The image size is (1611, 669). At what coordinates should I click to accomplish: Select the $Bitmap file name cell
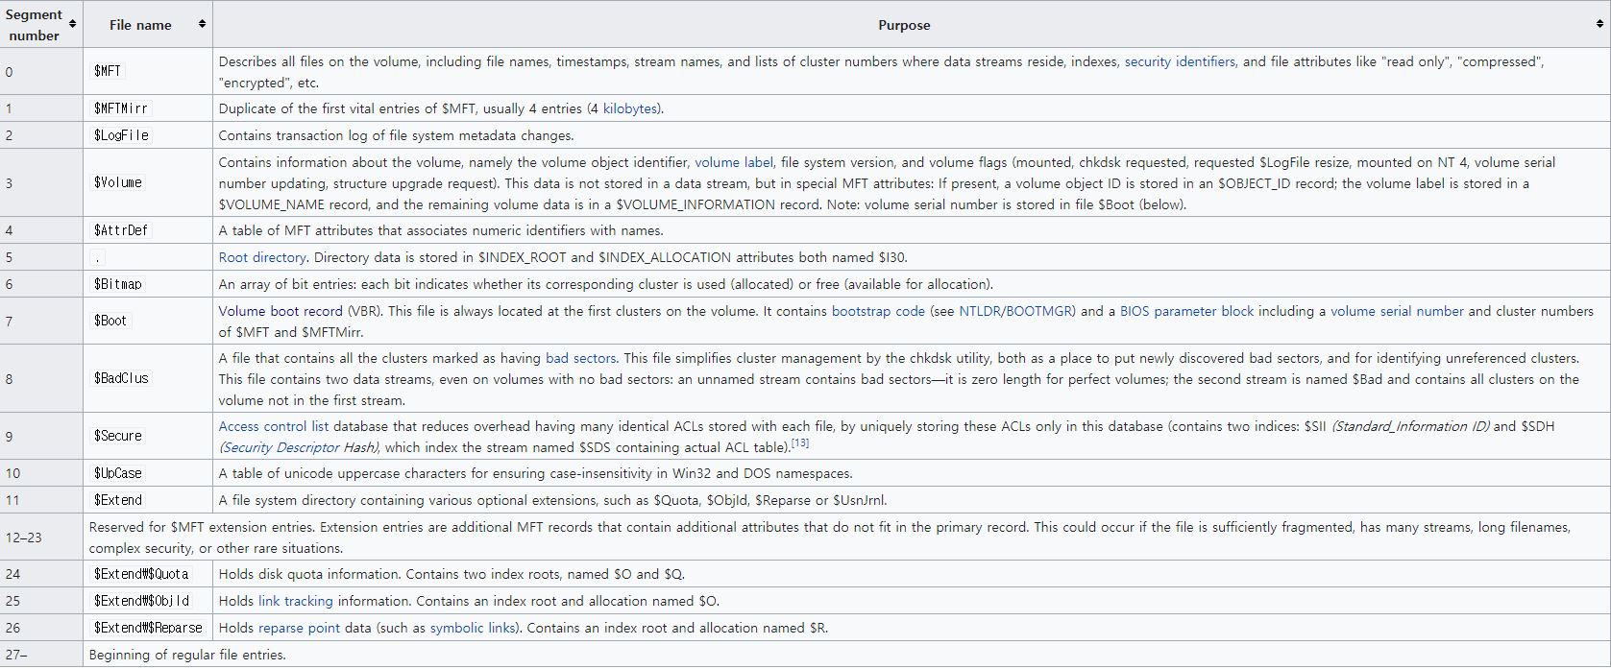point(147,284)
